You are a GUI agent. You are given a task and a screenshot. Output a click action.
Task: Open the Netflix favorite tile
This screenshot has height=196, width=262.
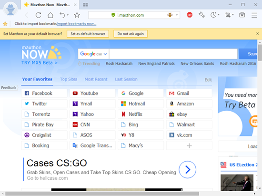tap(141, 114)
